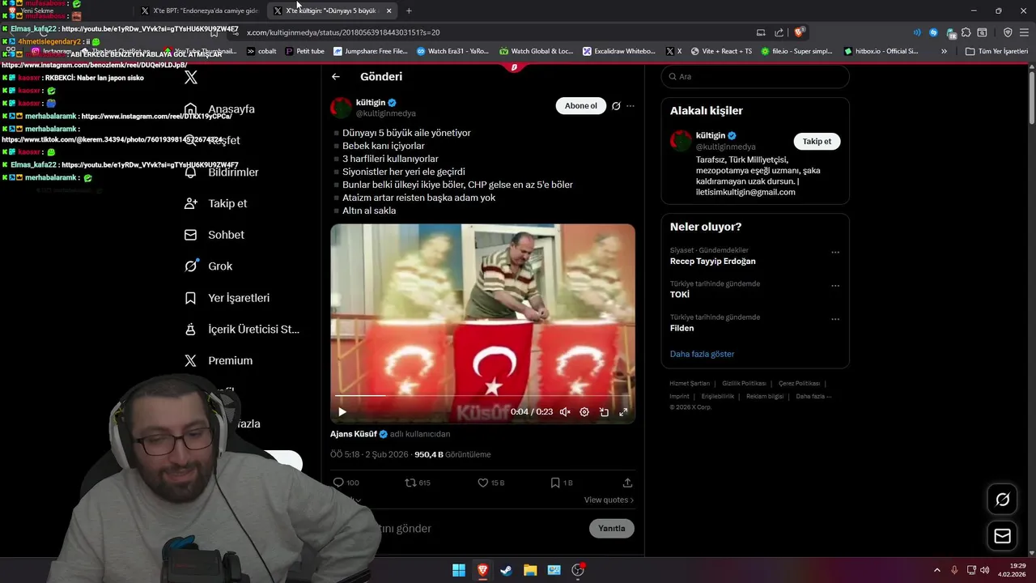
Task: Open options for TOKİ trend
Action: (835, 286)
